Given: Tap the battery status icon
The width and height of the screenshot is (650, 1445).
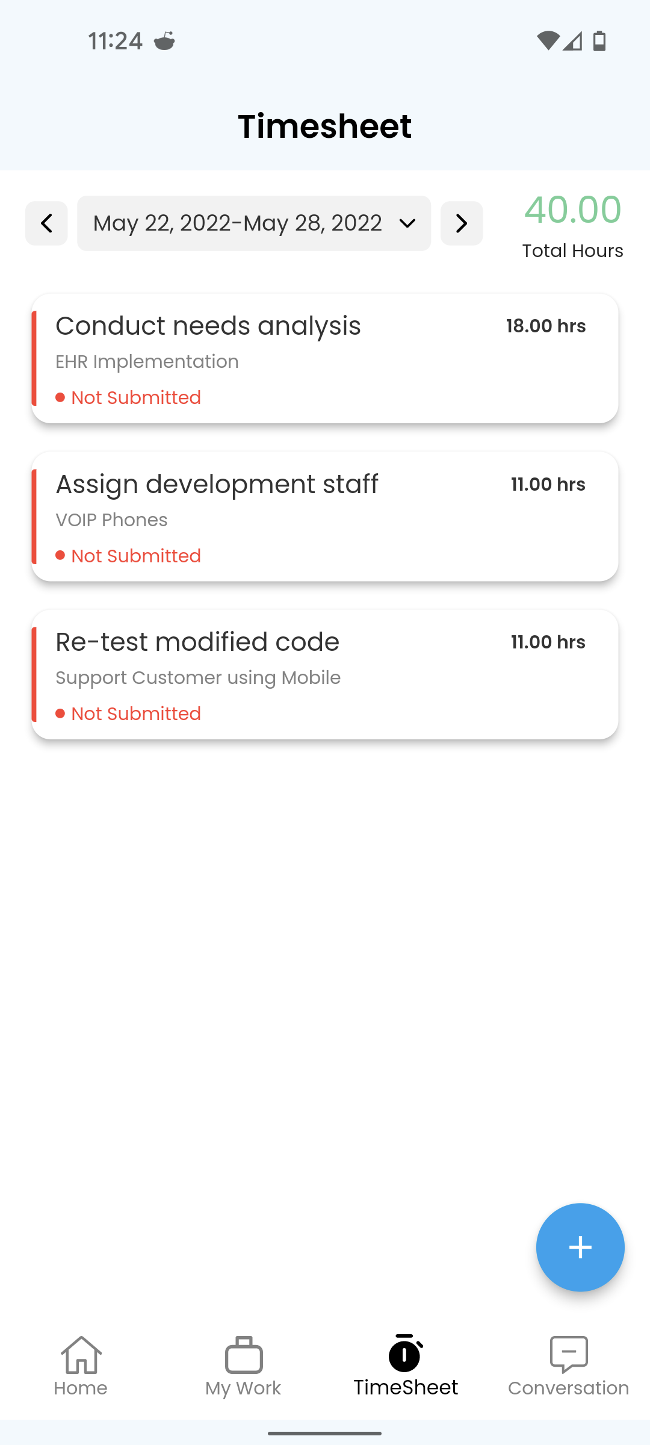Looking at the screenshot, I should pyautogui.click(x=599, y=41).
